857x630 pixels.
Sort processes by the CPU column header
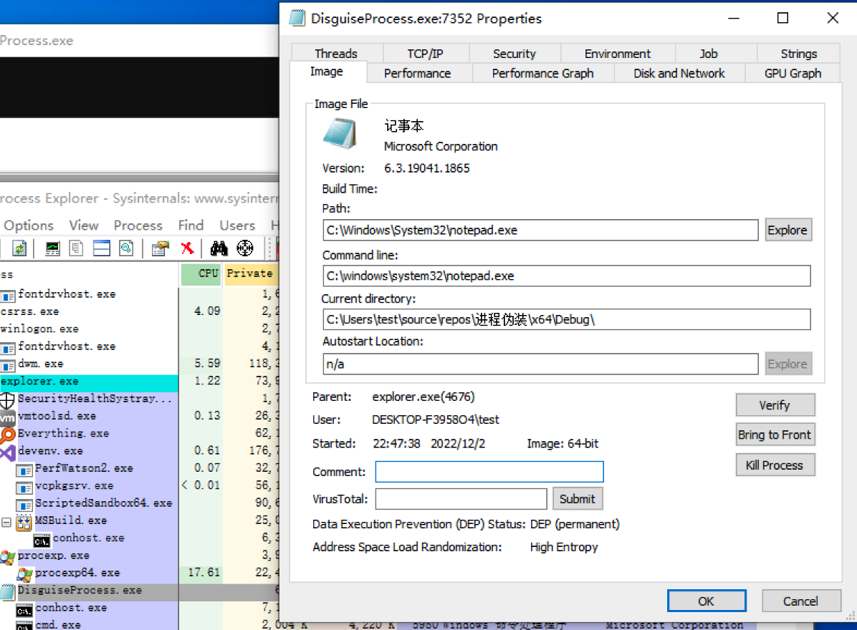coord(201,273)
